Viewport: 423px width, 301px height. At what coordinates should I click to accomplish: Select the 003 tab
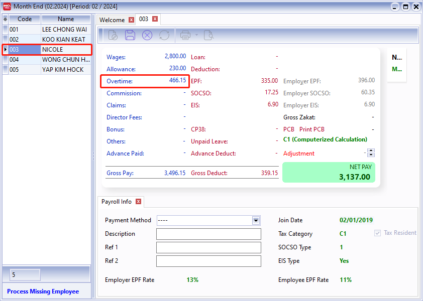pyautogui.click(x=144, y=19)
